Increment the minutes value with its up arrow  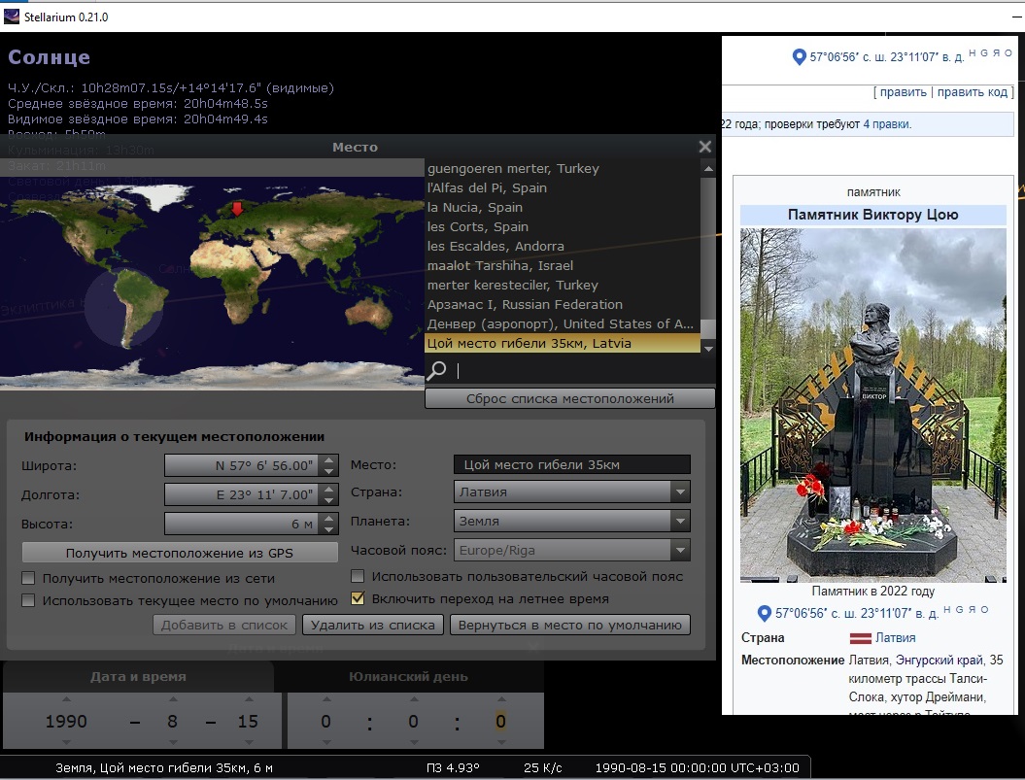pos(414,699)
